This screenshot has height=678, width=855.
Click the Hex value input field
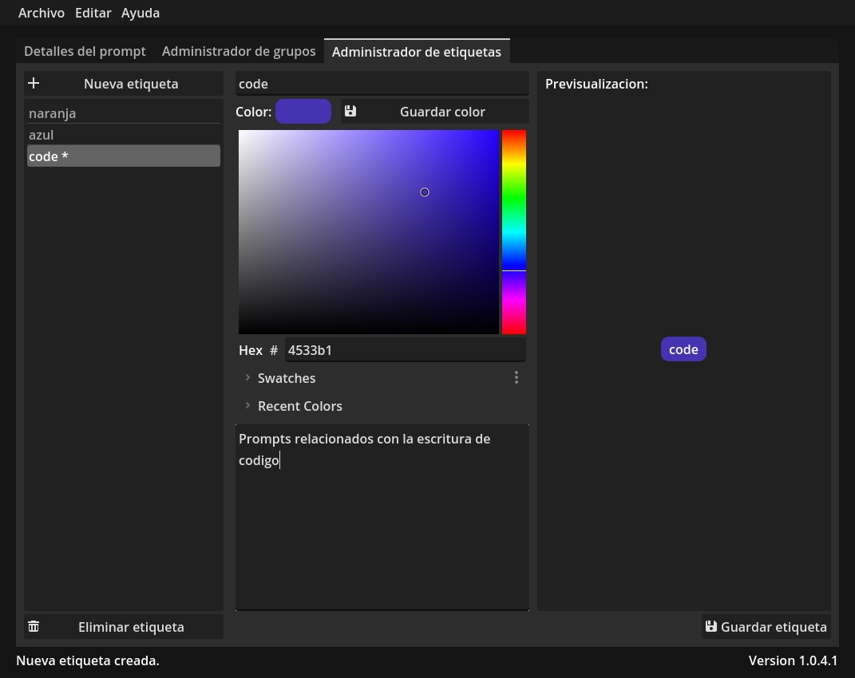(x=405, y=350)
